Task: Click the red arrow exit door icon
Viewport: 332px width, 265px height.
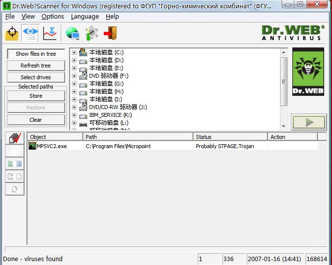Action: tap(110, 33)
